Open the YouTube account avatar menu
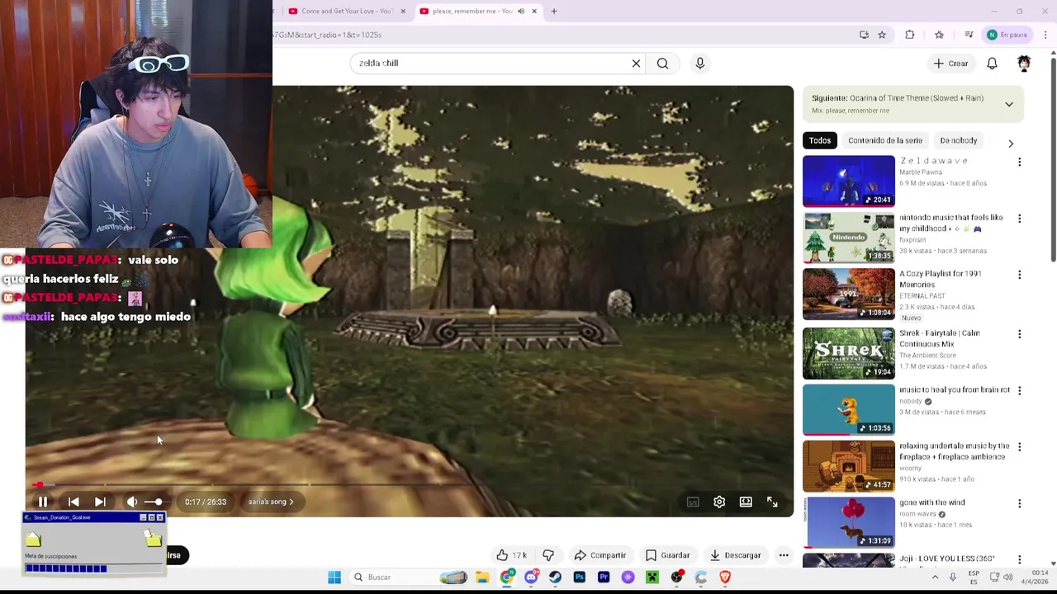Screen dimensions: 1057x594 click(1024, 64)
